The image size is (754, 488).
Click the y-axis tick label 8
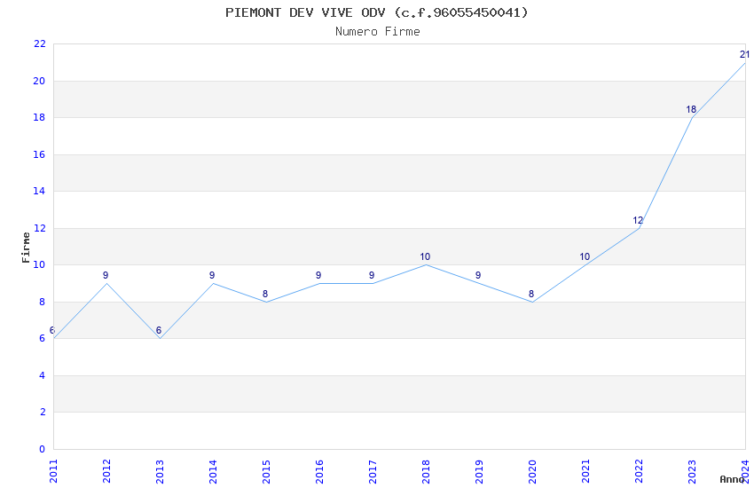[43, 302]
